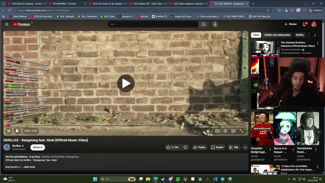Open Discord from the taskbar

170,179
